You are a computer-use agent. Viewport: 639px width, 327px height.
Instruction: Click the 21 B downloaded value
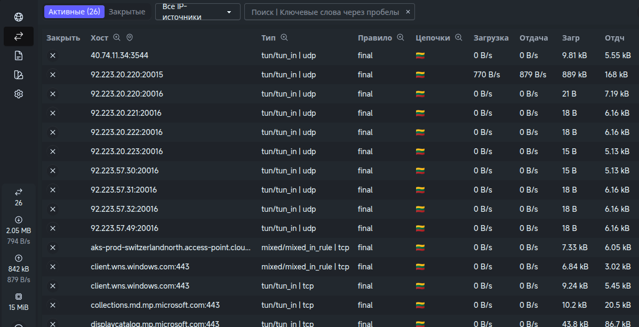pos(569,94)
